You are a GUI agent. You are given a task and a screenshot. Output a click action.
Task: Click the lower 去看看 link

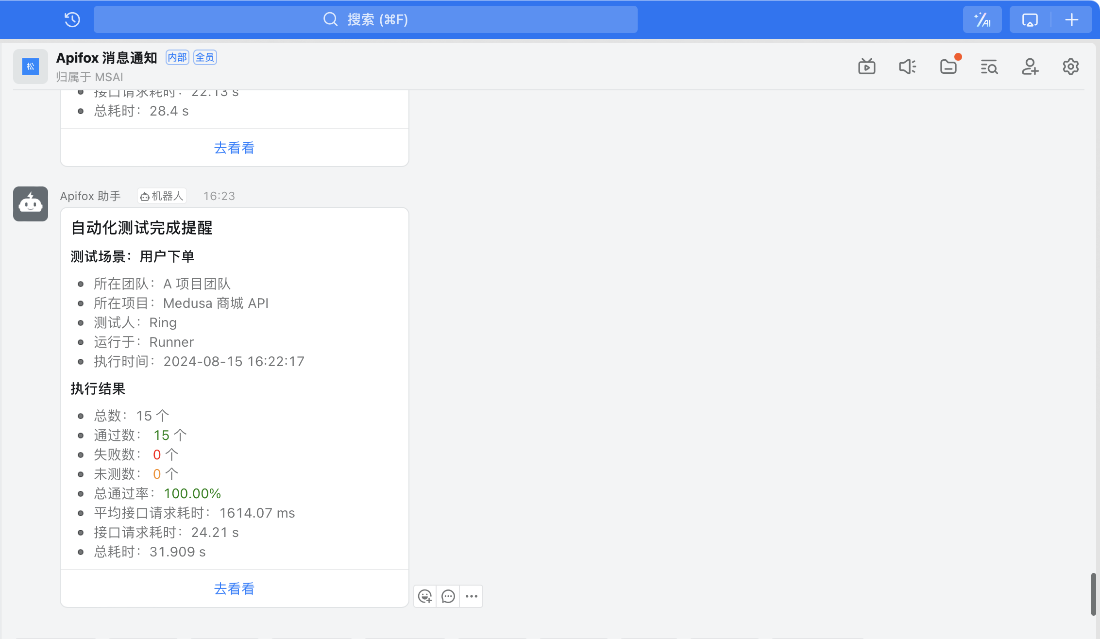pyautogui.click(x=234, y=589)
